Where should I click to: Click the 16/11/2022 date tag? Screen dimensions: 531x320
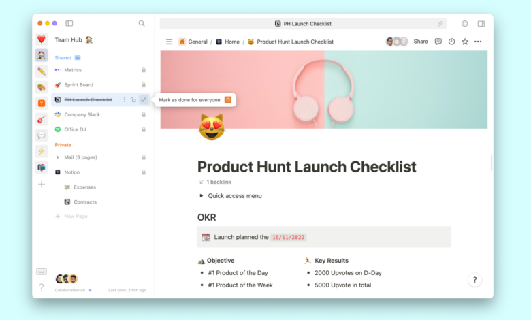(288, 237)
